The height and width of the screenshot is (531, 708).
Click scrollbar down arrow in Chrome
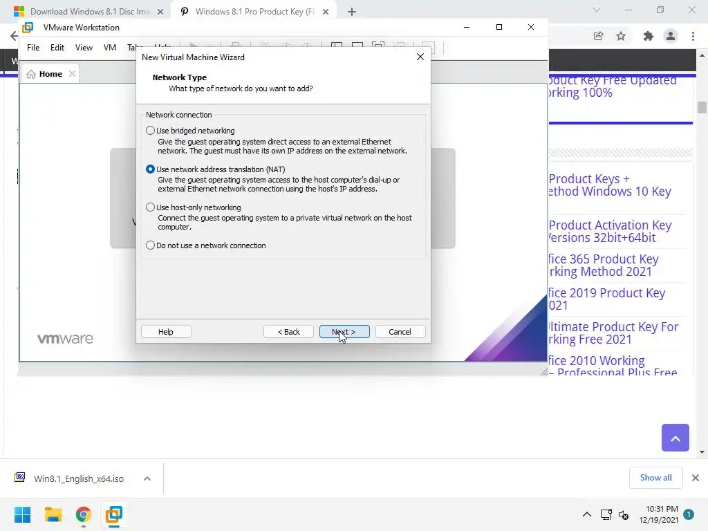click(x=702, y=452)
